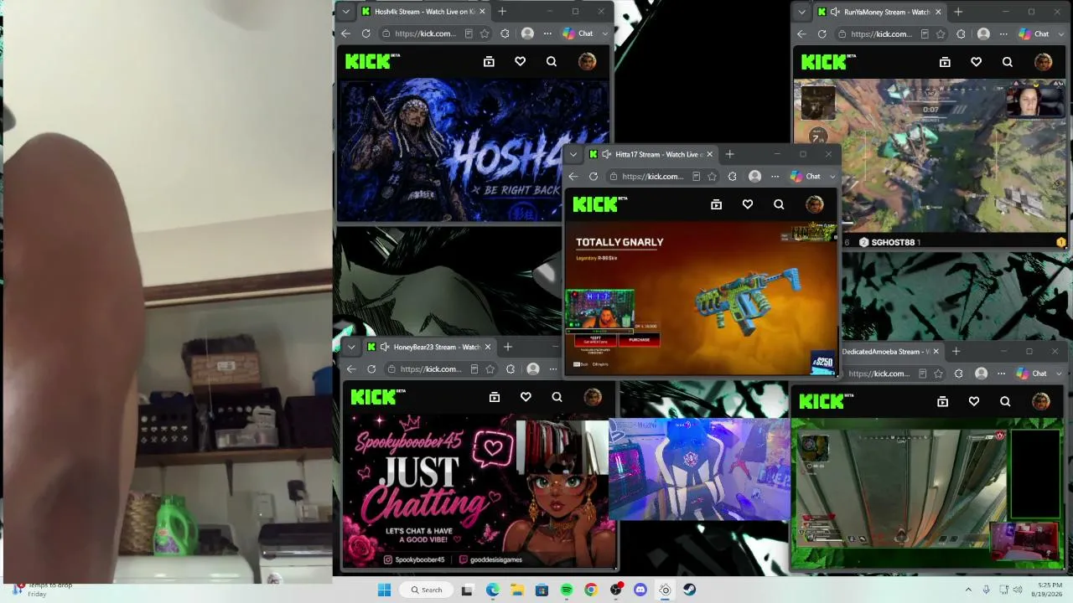Expand tab search chevron in Hosh4k window

point(345,12)
